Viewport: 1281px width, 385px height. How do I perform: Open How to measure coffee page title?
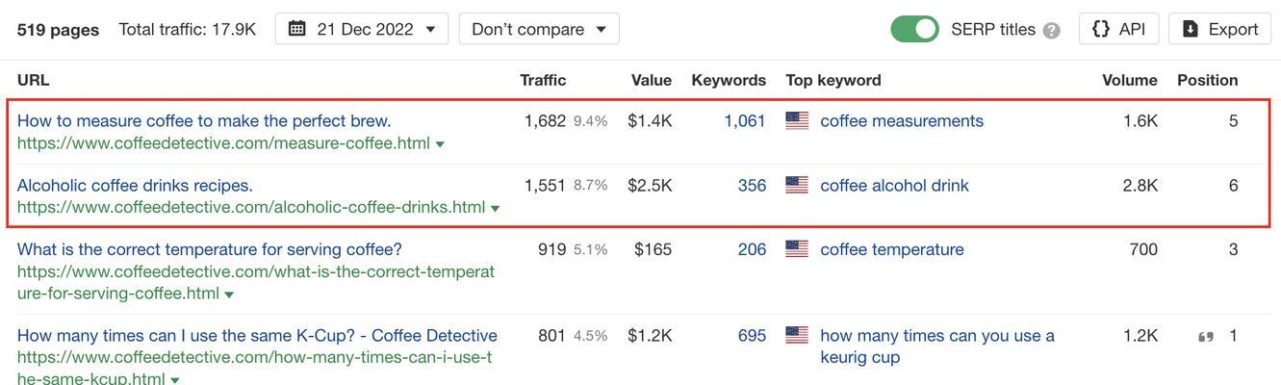pyautogui.click(x=204, y=120)
